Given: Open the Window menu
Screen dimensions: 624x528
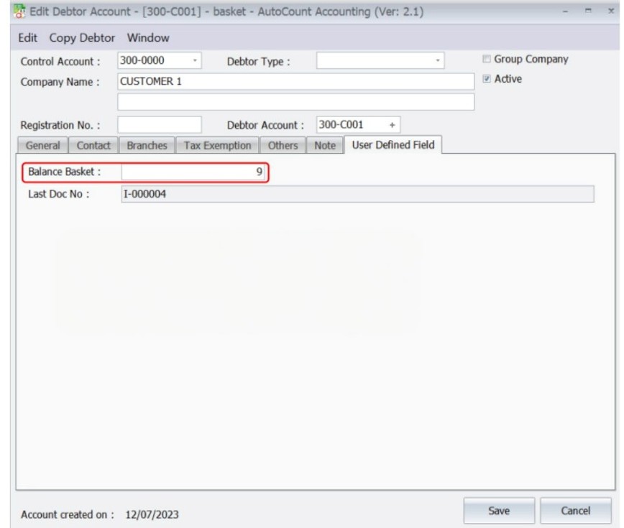Looking at the screenshot, I should coord(148,37).
